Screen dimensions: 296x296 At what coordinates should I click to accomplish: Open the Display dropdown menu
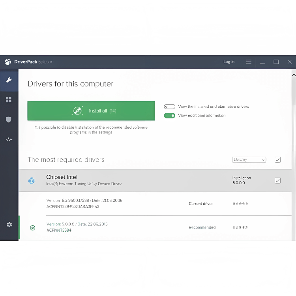(249, 160)
